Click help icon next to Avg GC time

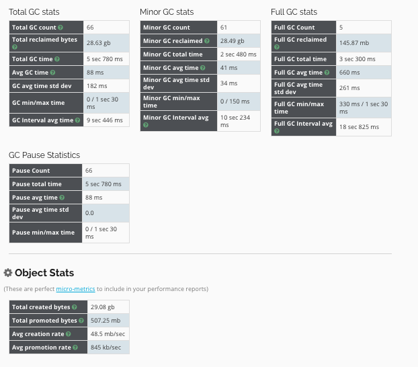(x=53, y=72)
